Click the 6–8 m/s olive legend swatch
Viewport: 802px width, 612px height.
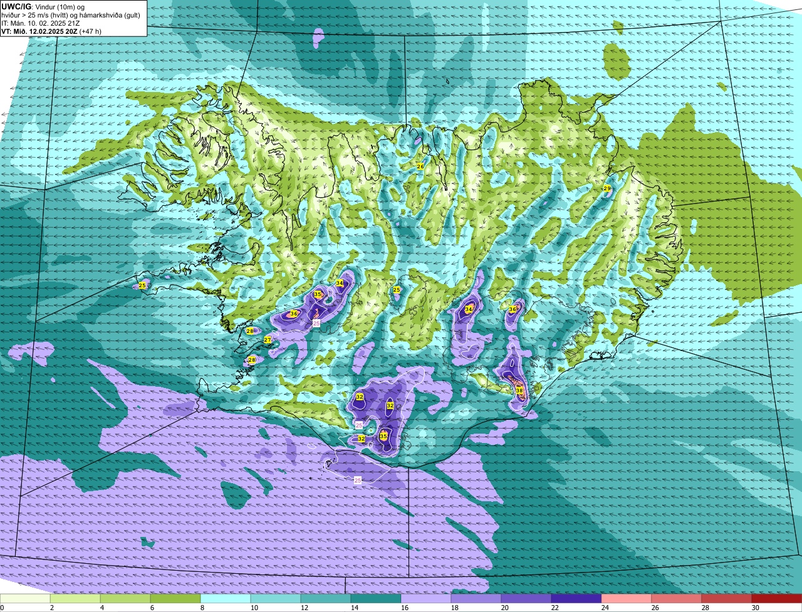175,598
